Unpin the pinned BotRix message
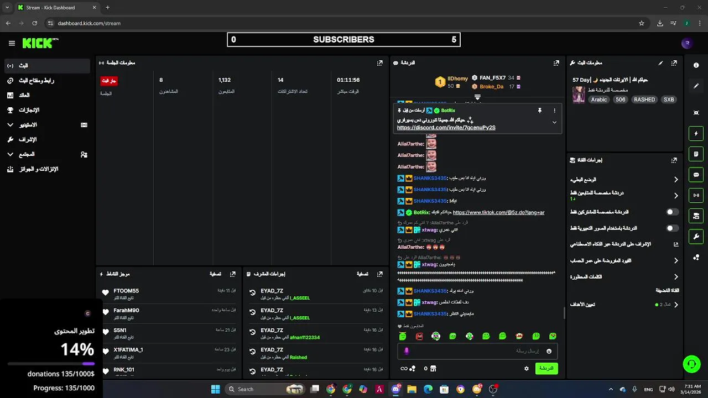The height and width of the screenshot is (398, 708). click(540, 111)
